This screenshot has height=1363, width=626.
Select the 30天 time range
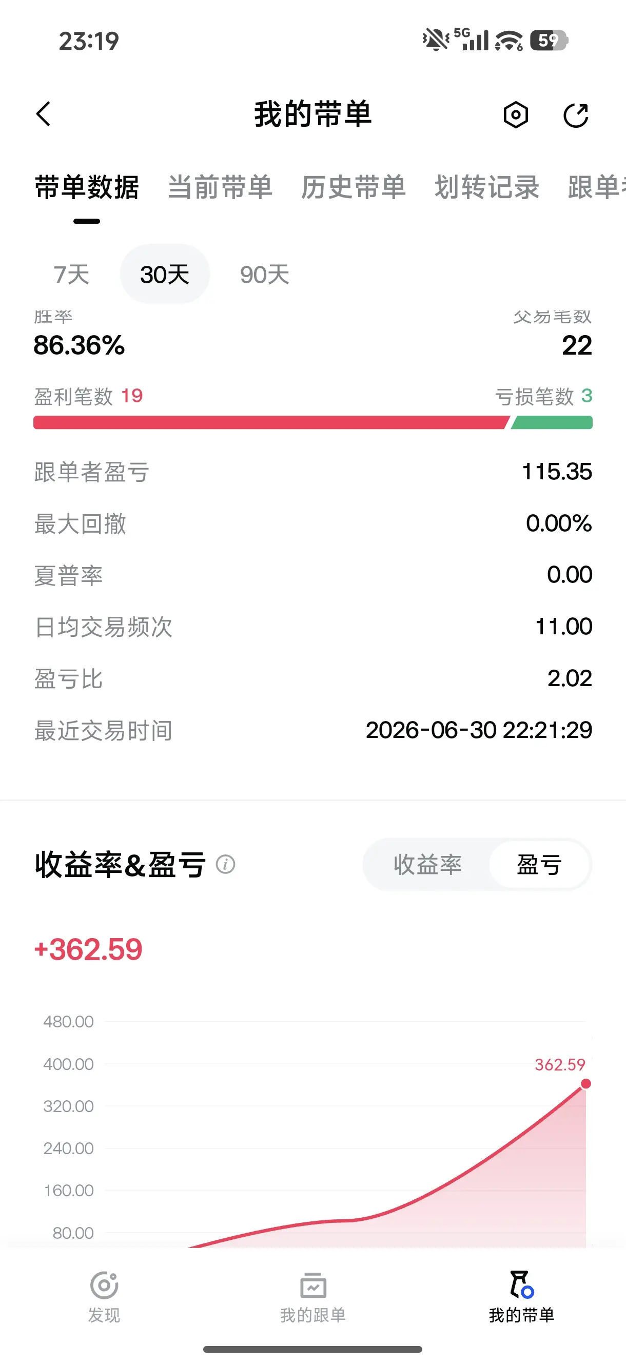165,274
